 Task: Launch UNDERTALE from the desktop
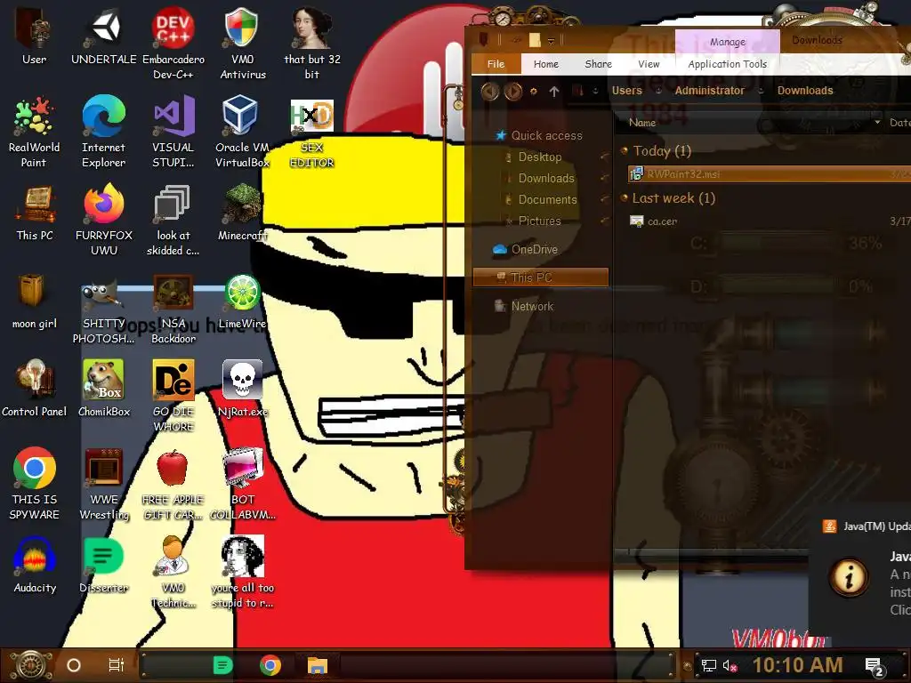(104, 35)
